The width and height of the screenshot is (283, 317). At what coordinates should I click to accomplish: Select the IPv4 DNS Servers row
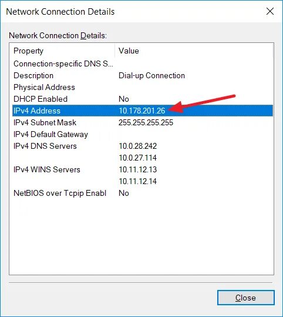point(143,146)
